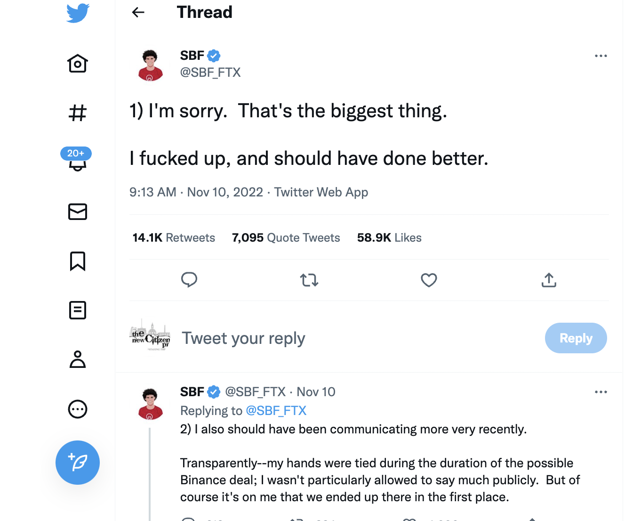Go to Home in the sidebar
641x521 pixels.
[78, 64]
